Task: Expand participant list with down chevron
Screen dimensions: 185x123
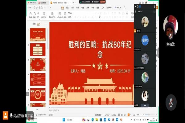Action: click(145, 105)
